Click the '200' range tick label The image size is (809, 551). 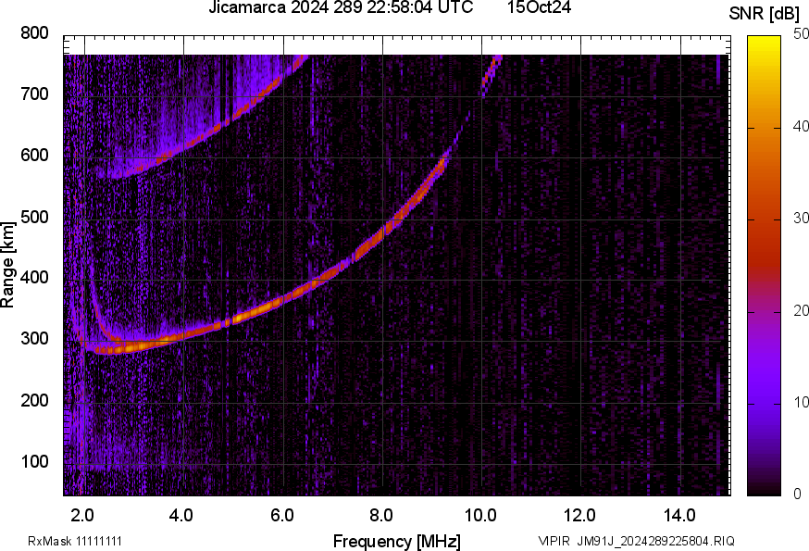pyautogui.click(x=34, y=400)
